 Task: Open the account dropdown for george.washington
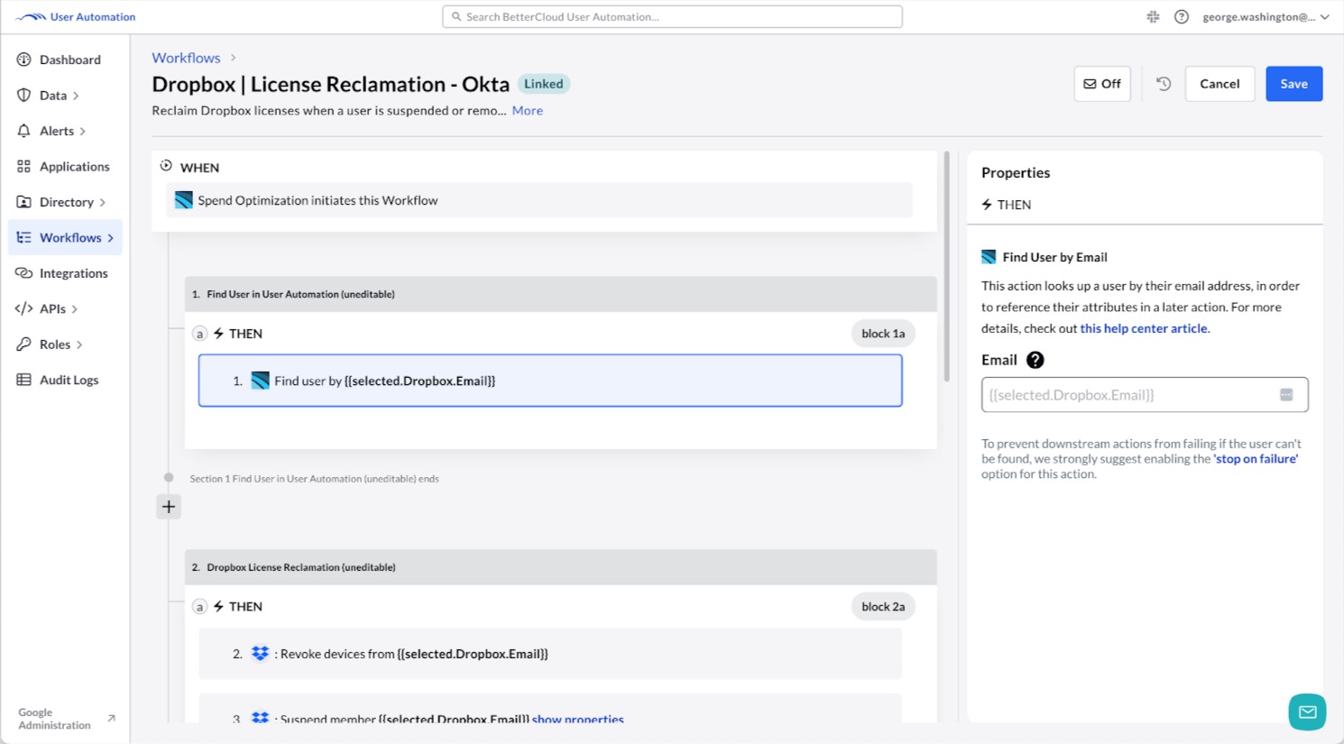(x=1266, y=16)
